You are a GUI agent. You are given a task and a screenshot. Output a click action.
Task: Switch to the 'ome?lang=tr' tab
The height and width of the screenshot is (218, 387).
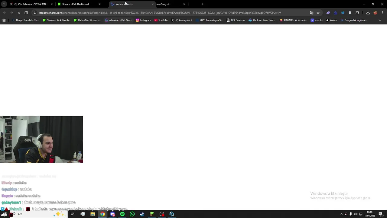pos(171,4)
